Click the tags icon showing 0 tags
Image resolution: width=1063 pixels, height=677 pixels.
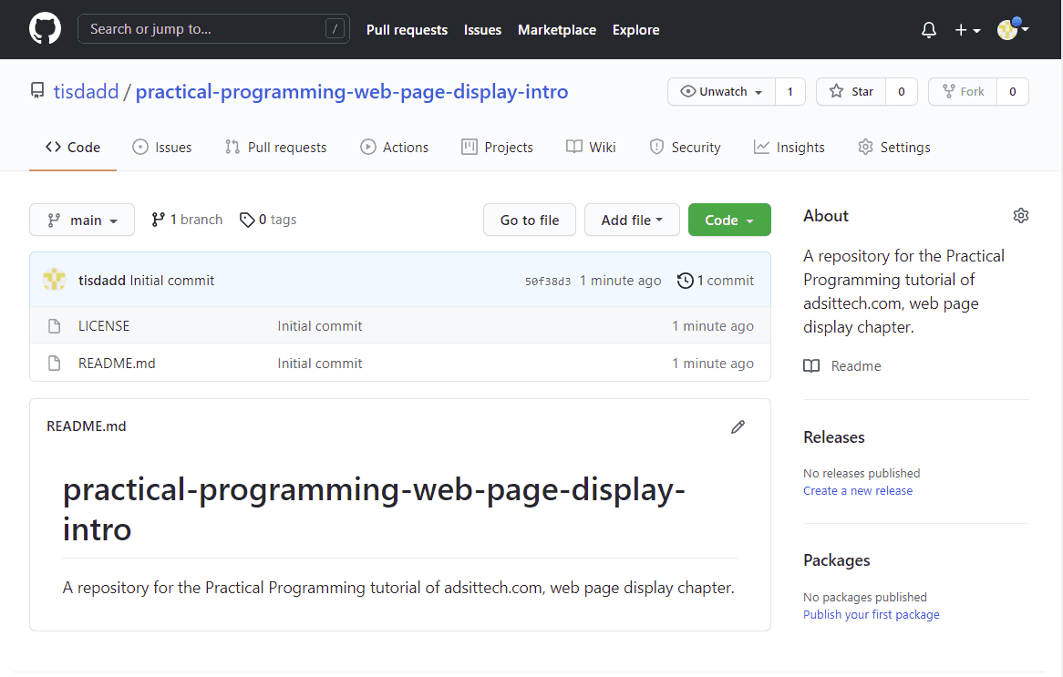(x=247, y=220)
